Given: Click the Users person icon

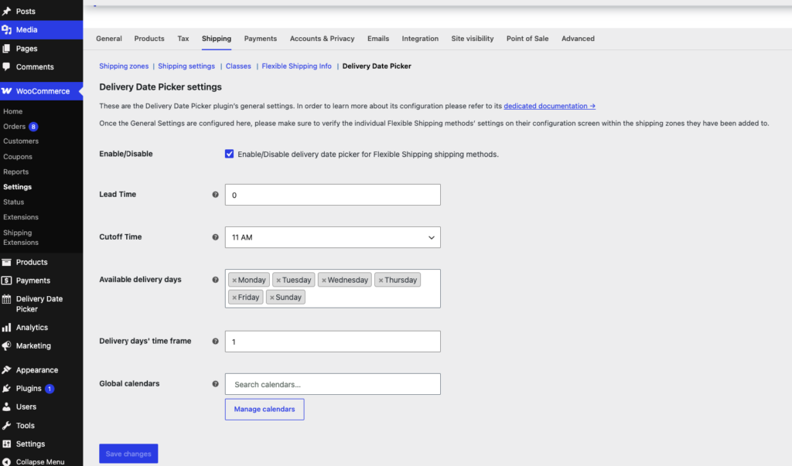Looking at the screenshot, I should click(x=6, y=406).
